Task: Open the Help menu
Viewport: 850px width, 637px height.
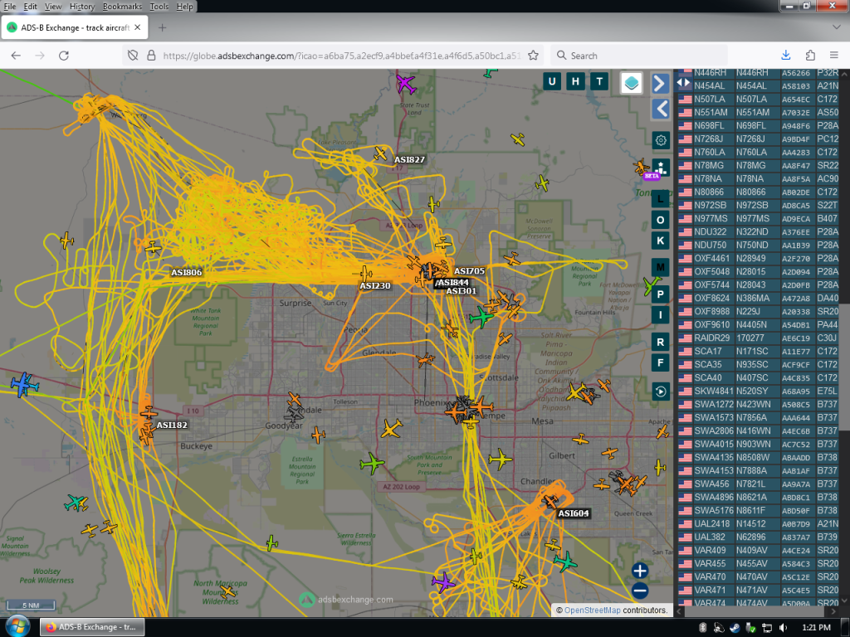Action: [184, 7]
